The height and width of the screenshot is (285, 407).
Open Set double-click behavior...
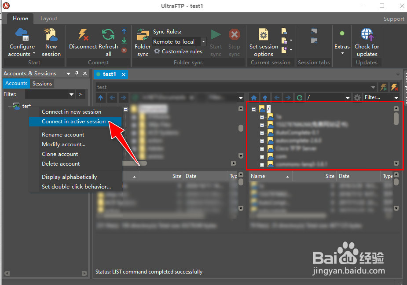(75, 186)
